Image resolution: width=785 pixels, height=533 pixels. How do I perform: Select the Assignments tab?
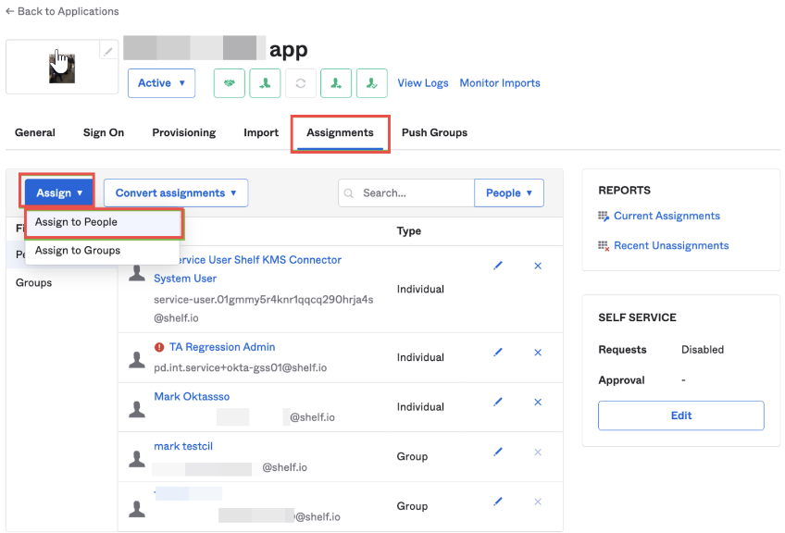click(340, 132)
